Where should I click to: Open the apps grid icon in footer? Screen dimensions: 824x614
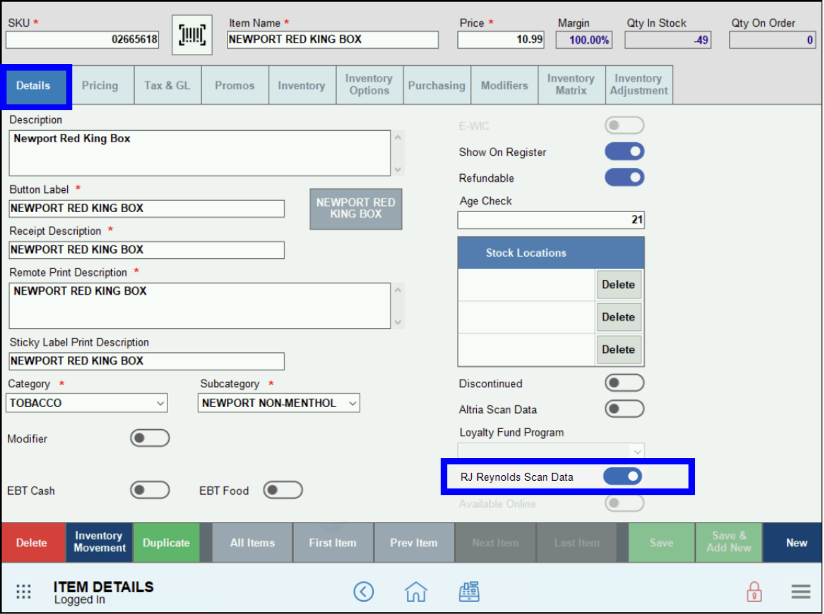tap(23, 591)
